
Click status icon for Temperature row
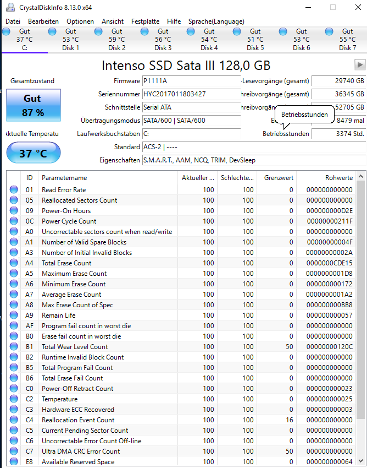click(14, 399)
